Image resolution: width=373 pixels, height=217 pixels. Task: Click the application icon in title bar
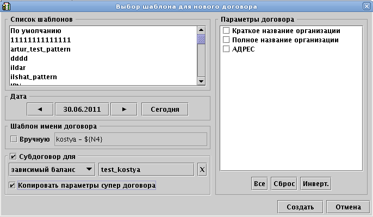click(x=6, y=6)
